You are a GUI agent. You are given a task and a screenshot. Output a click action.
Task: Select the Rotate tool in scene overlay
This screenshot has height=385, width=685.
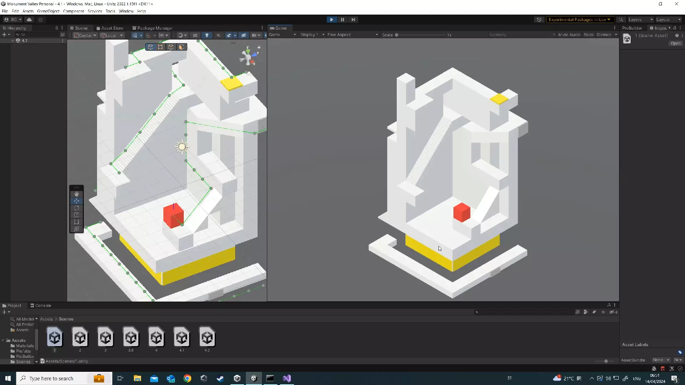click(x=76, y=208)
